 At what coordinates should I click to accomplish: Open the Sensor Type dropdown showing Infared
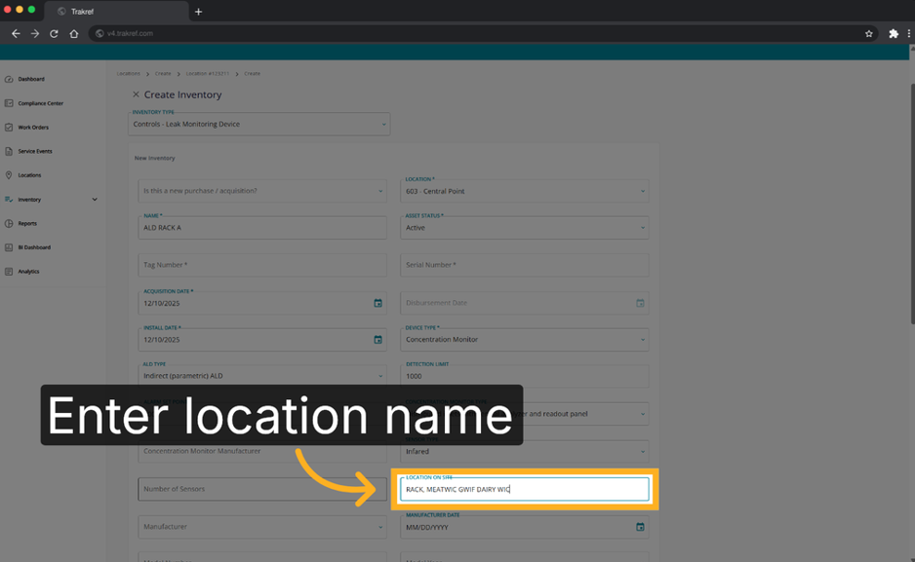[525, 451]
